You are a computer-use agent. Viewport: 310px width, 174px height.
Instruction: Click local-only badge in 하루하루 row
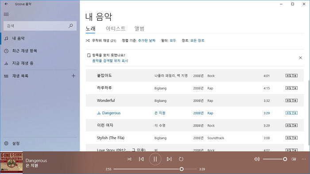tap(291, 88)
